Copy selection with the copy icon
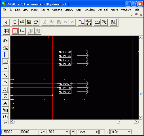Screen dimensions: 144x136 [52, 22]
